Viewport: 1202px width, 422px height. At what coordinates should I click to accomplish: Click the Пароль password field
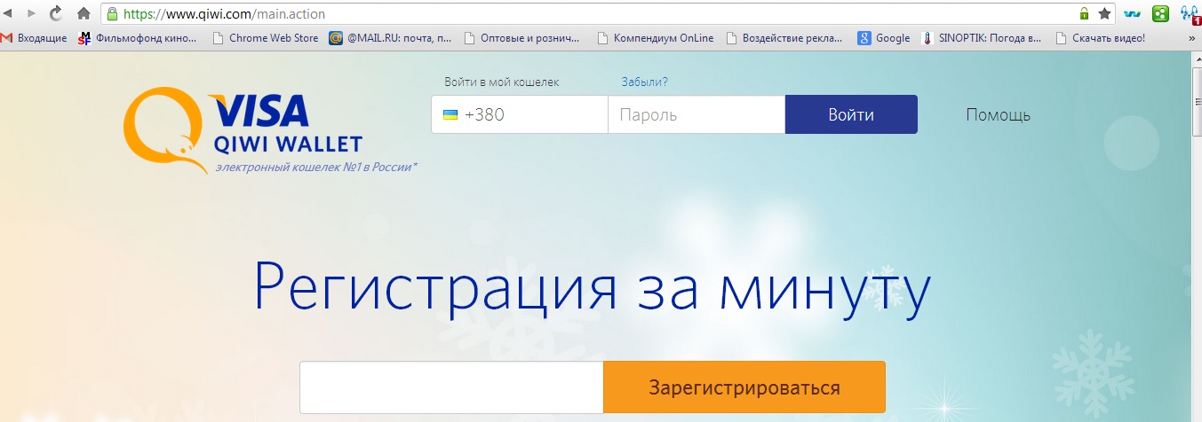coord(697,114)
